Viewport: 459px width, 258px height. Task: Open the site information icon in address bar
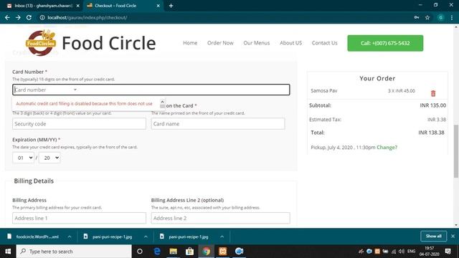pos(42,17)
